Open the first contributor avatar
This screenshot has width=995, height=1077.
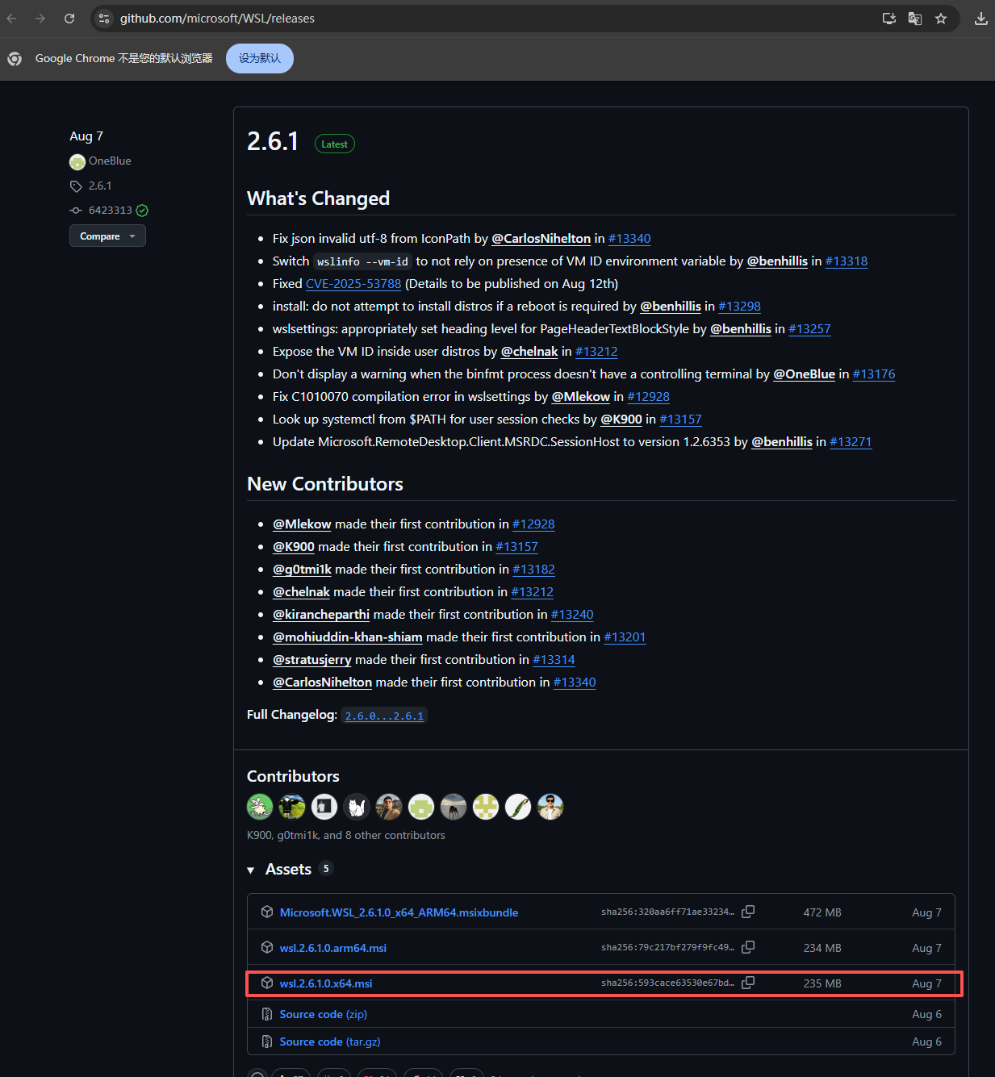(260, 807)
